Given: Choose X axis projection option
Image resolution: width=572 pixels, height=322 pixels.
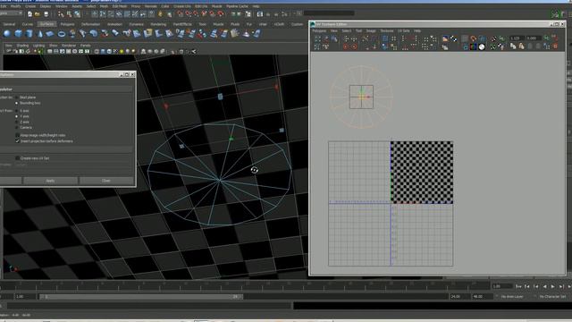Looking at the screenshot, I should click(16, 111).
